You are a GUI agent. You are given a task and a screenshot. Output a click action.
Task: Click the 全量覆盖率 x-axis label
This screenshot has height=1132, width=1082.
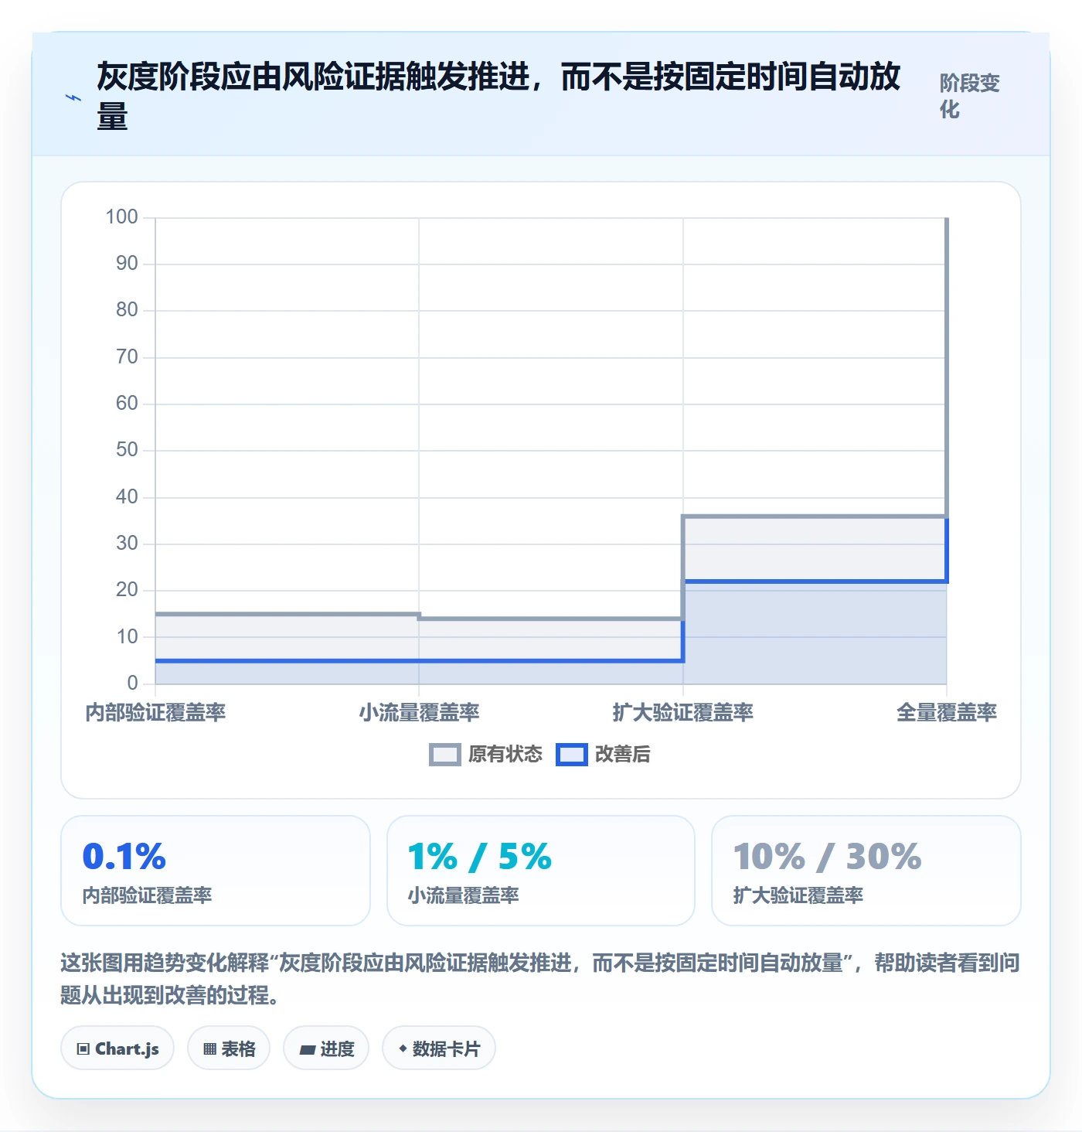(x=947, y=713)
